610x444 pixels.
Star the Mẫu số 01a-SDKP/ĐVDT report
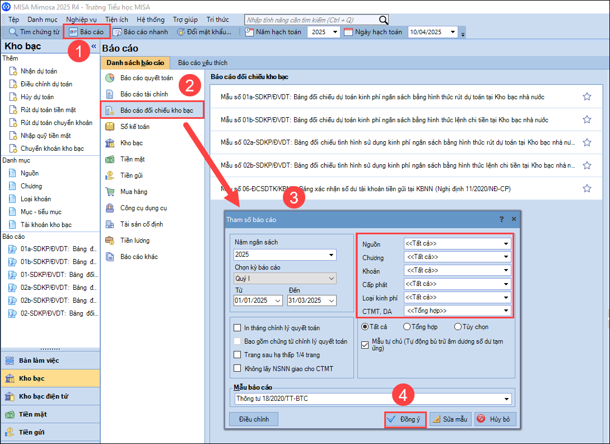(586, 96)
